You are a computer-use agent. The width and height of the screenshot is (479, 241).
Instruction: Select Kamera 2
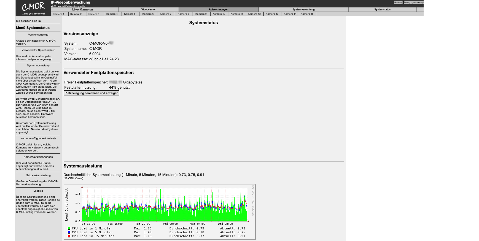(76, 14)
